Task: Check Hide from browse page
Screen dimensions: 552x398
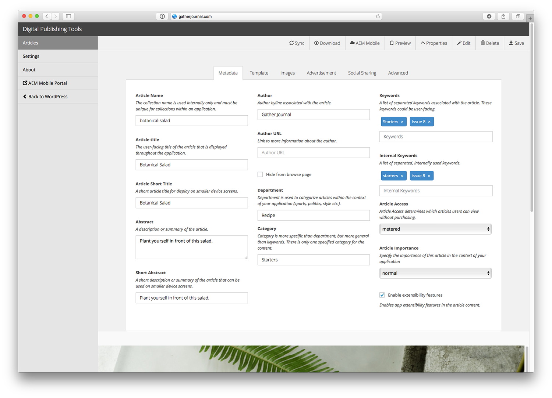Action: (260, 174)
